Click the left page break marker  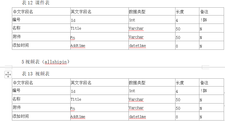tap(8, 67)
